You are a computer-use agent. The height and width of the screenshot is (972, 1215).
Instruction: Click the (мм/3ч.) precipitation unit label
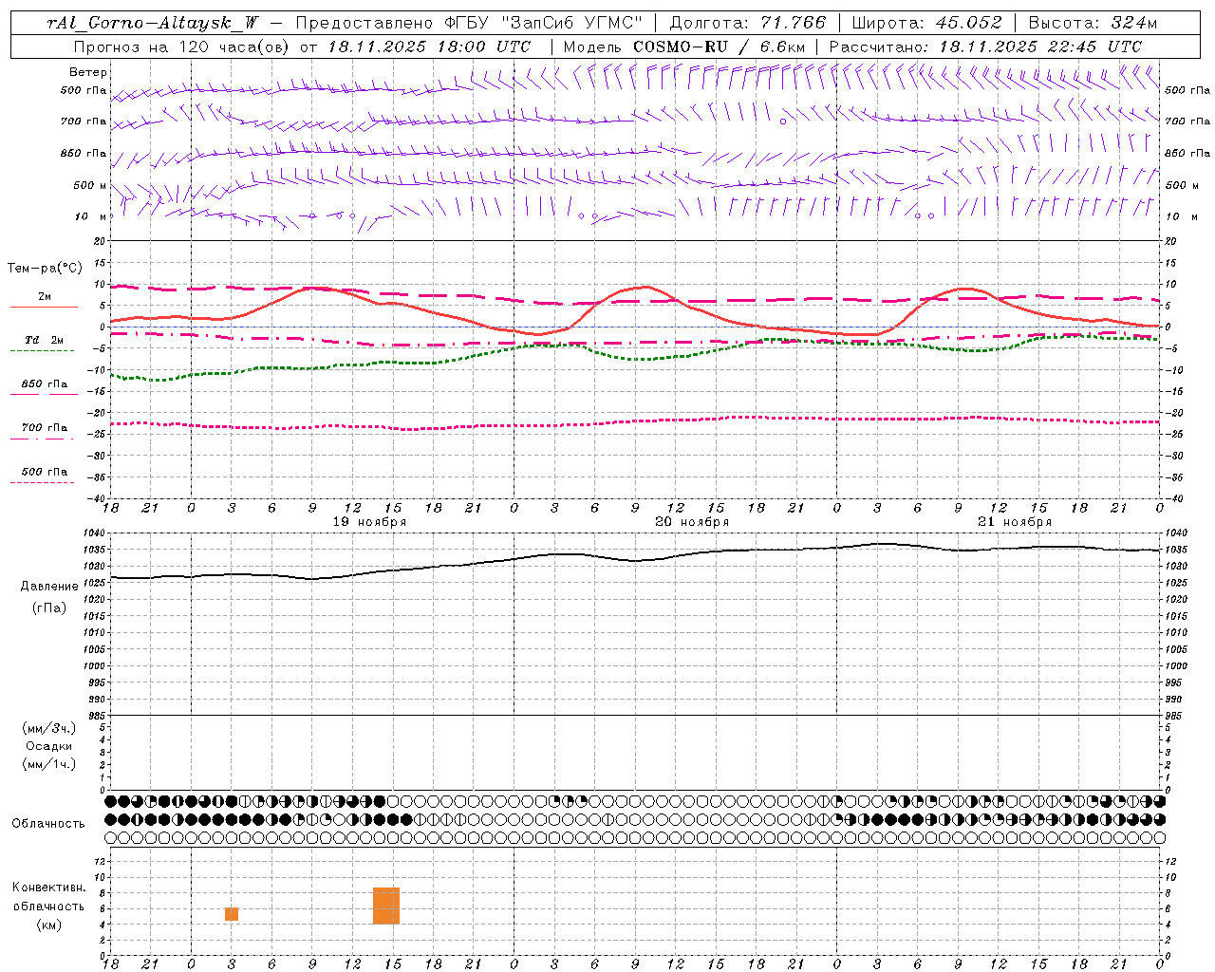[x=49, y=728]
